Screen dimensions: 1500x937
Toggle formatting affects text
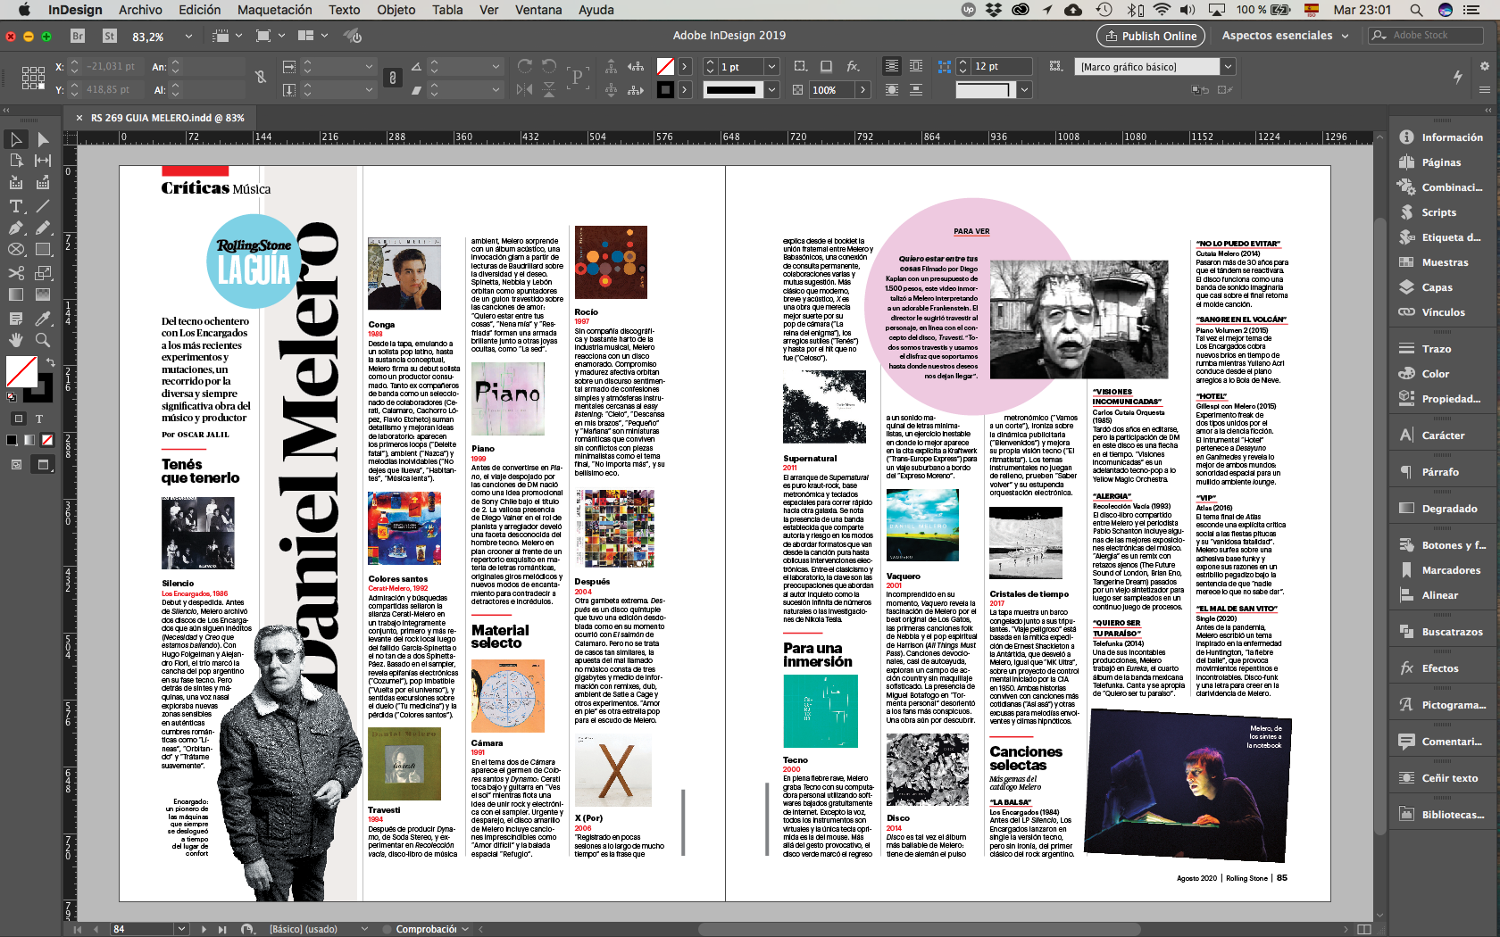(x=39, y=419)
